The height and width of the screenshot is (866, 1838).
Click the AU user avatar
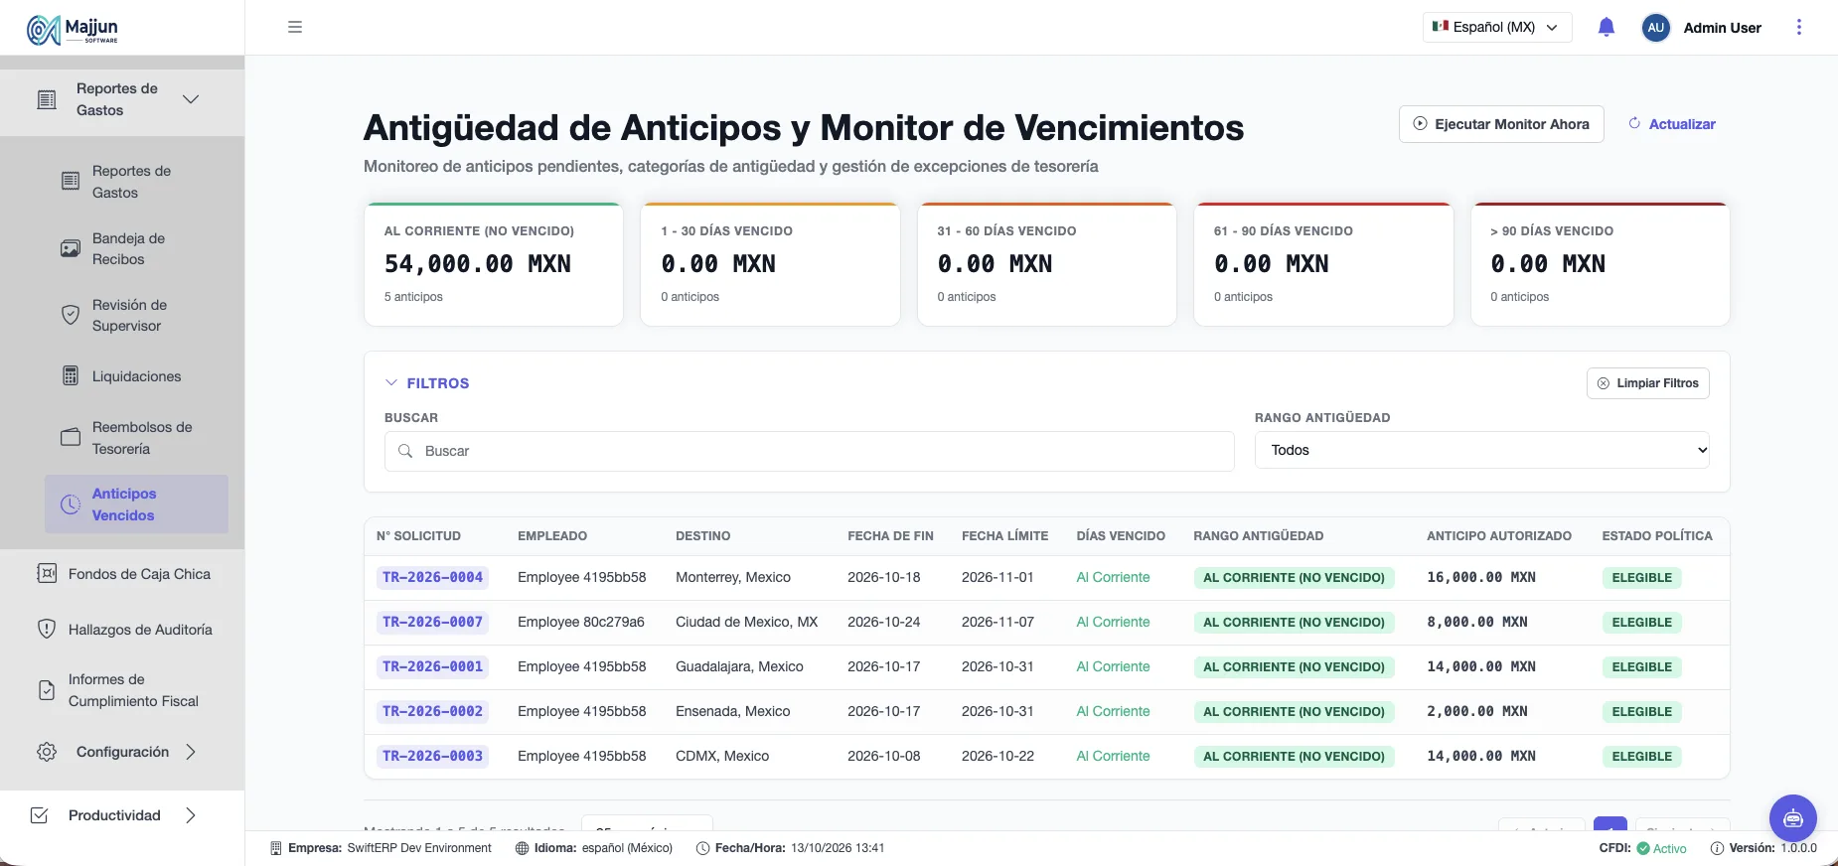1656,28
